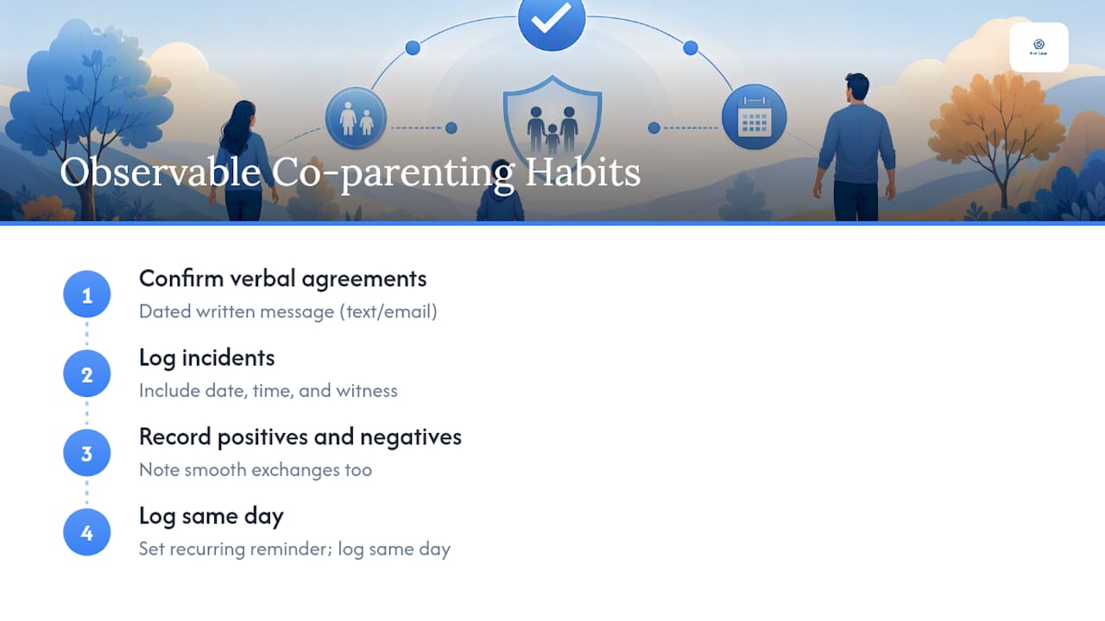
Task: Click the step 4 numbered circle
Action: 86,533
